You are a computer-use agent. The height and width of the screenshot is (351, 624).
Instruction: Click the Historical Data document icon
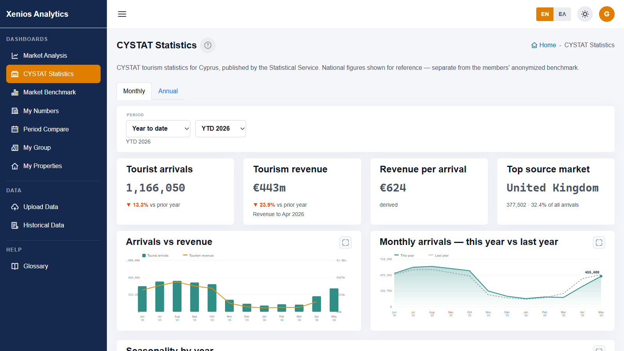point(15,225)
